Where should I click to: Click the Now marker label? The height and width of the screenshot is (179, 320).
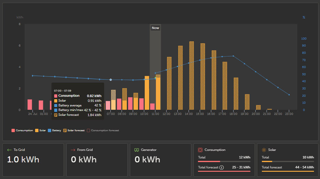pyautogui.click(x=155, y=28)
